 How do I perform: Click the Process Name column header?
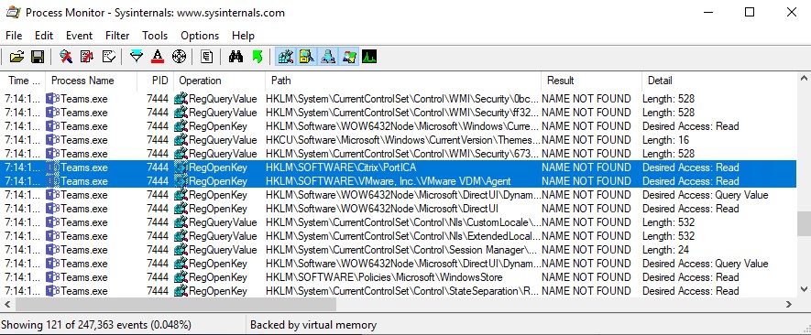click(92, 81)
